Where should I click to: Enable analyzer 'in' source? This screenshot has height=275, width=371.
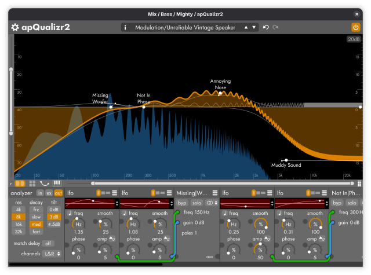[40, 193]
